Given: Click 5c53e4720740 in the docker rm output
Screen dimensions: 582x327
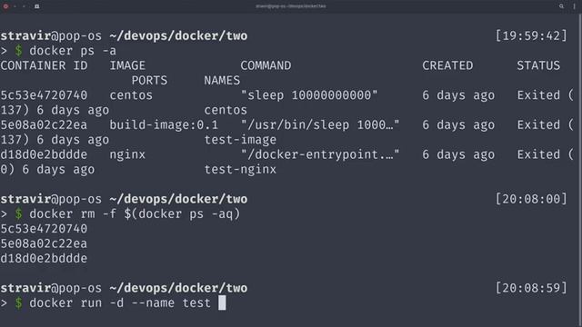Looking at the screenshot, I should tap(44, 229).
